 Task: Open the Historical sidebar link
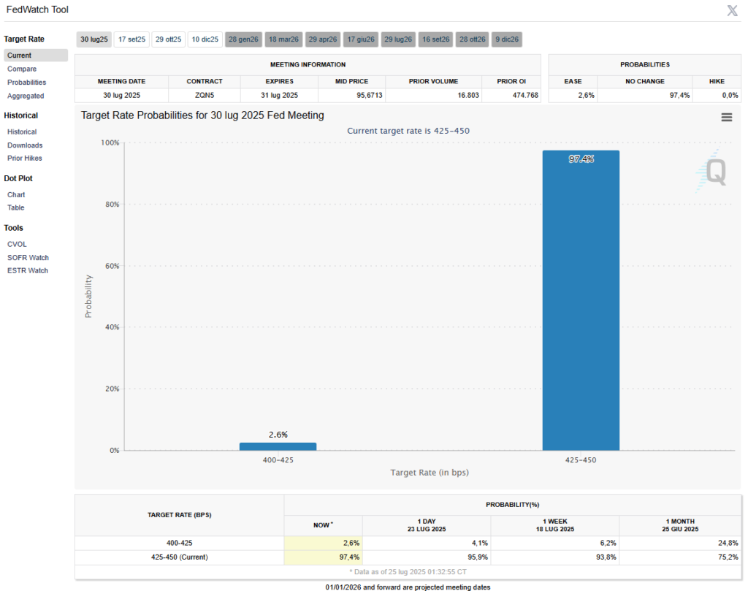(22, 132)
